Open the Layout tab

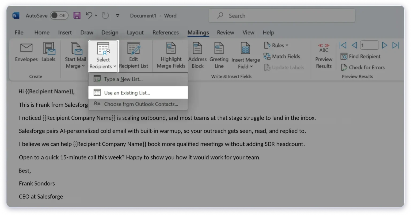tap(135, 33)
